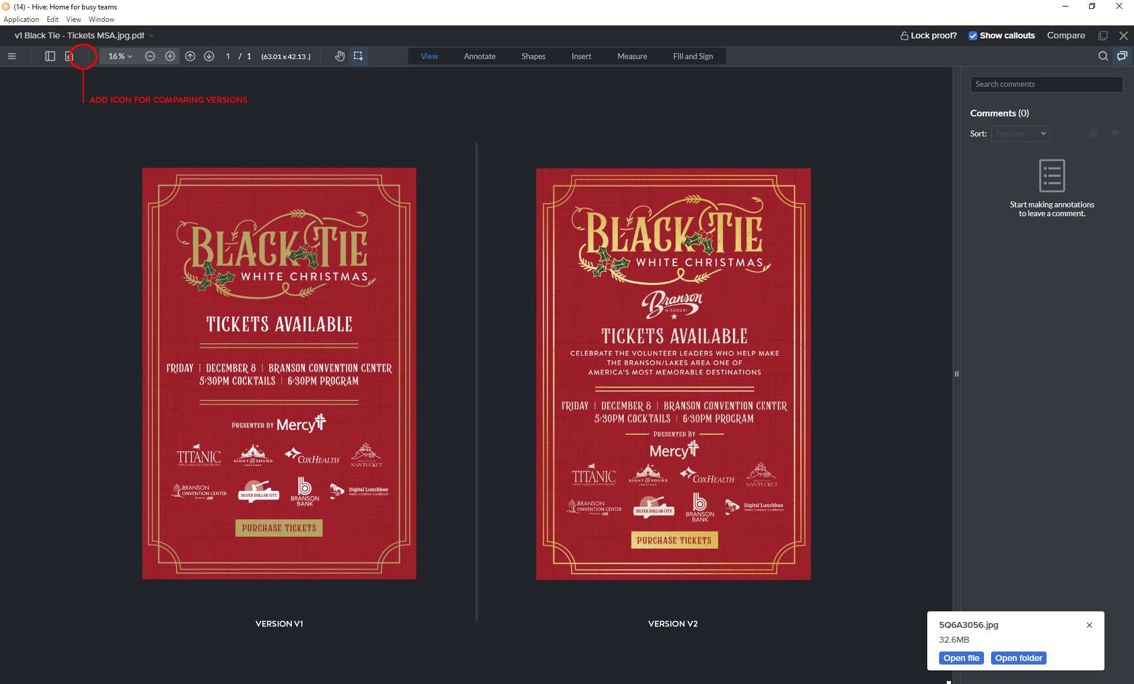
Task: Expand the 16% zoom level dropdown
Action: pos(120,56)
